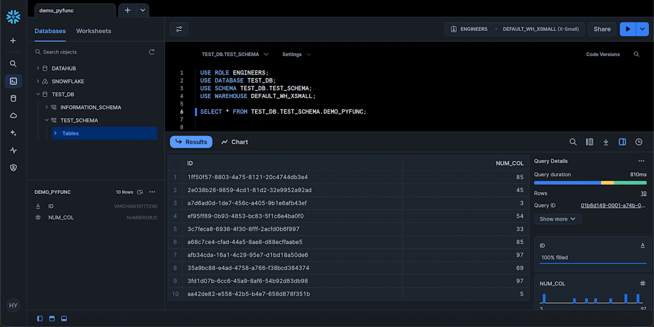
Task: Open the AI sparkle icon in sidebar
Action: click(13, 133)
